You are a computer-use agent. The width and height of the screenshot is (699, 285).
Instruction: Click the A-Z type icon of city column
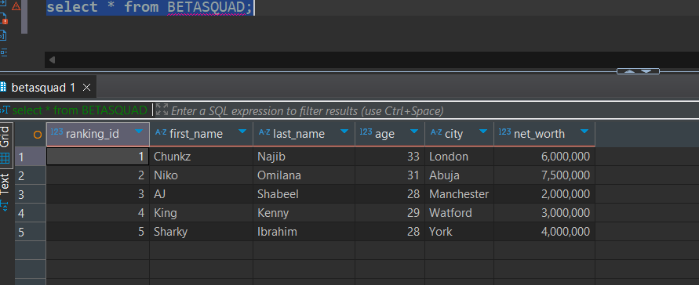click(x=435, y=132)
